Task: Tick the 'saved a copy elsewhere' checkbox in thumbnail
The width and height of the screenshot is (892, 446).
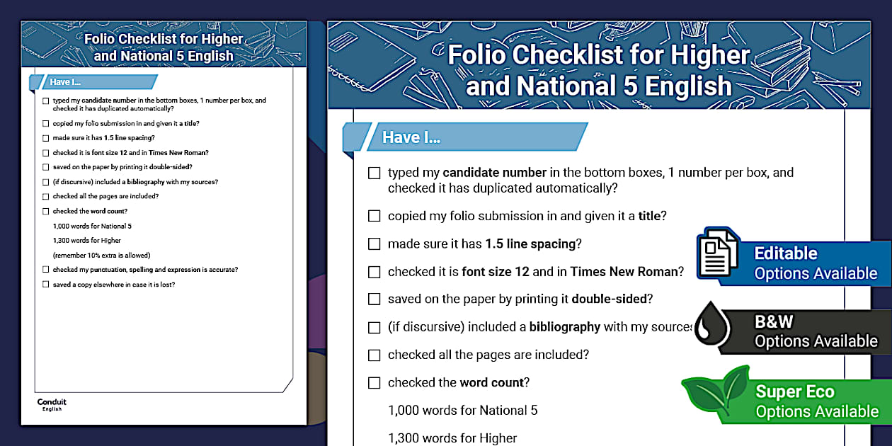Action: click(46, 285)
